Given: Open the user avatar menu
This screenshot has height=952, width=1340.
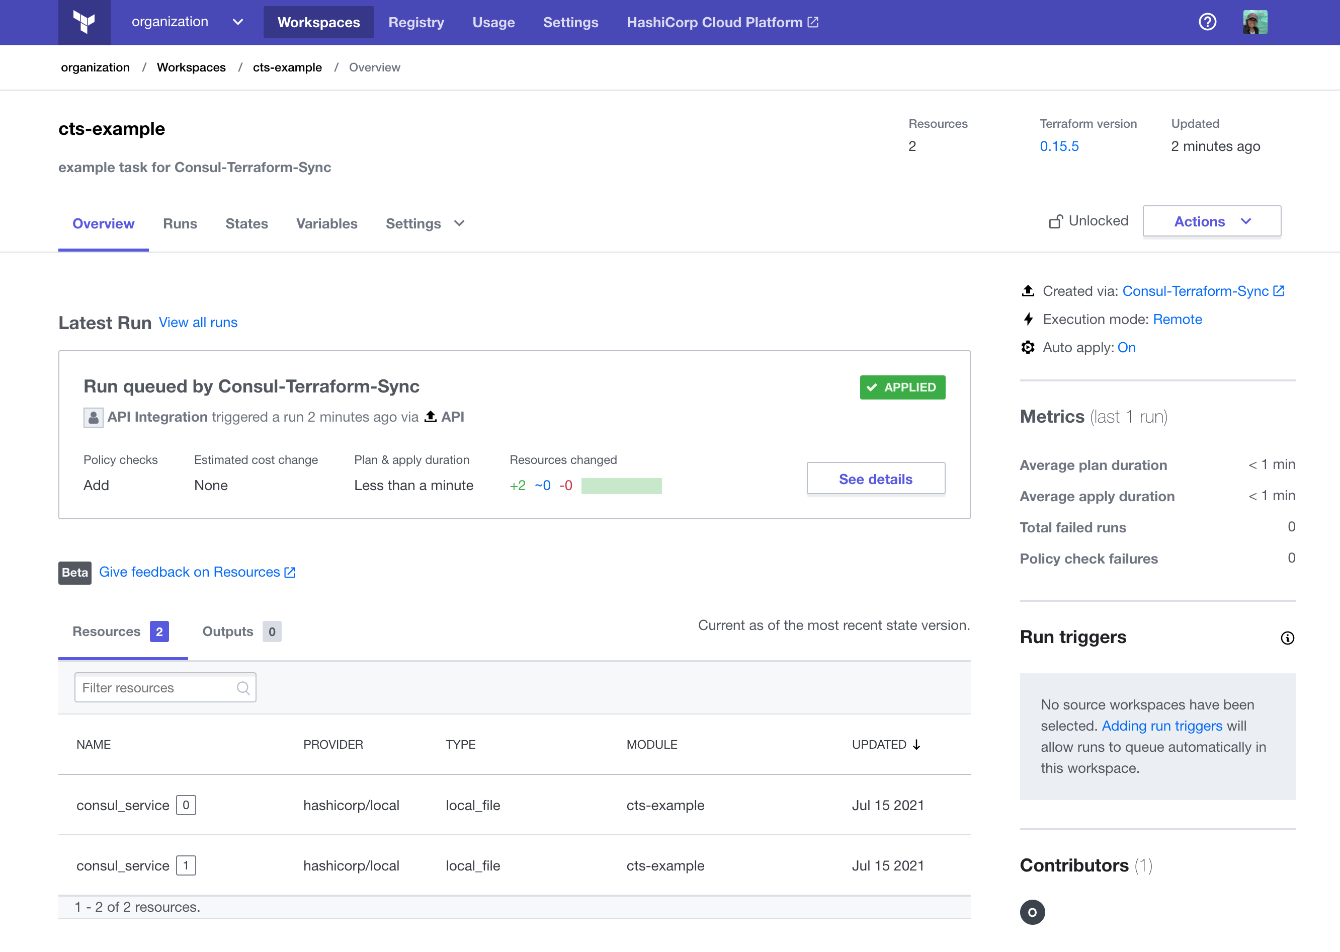Looking at the screenshot, I should point(1255,22).
